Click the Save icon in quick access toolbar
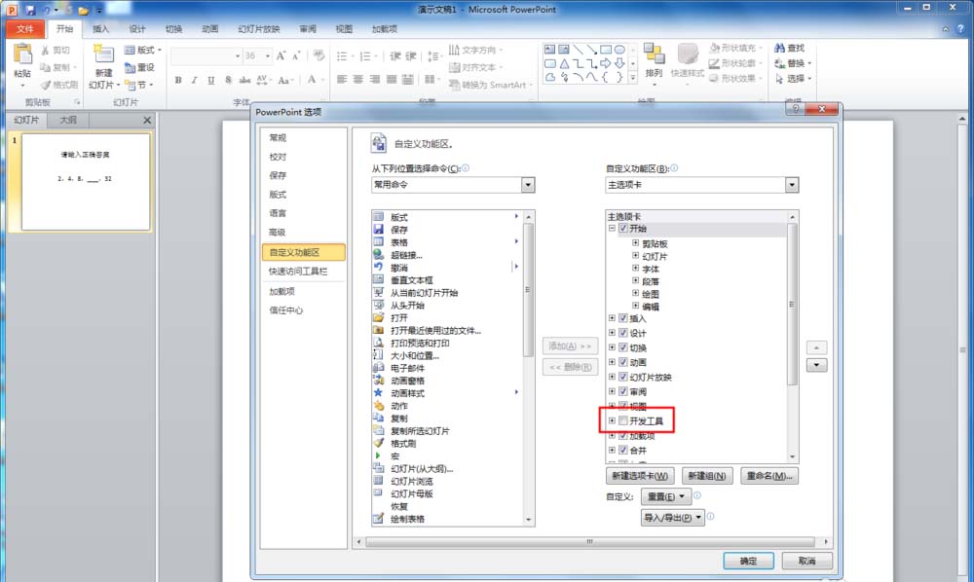The image size is (974, 582). [30, 10]
